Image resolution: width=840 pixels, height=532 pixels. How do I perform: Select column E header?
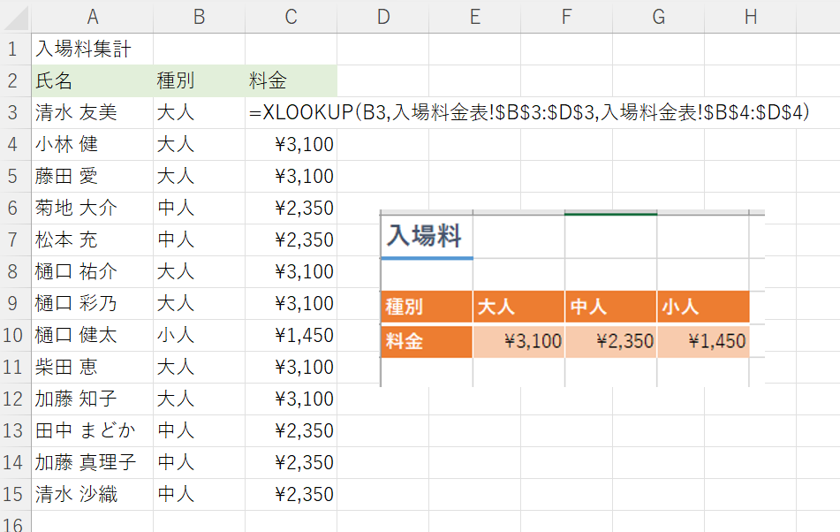[x=474, y=17]
